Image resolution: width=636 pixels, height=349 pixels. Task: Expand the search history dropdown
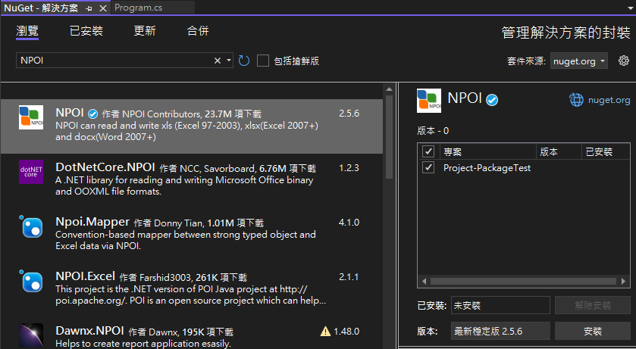[229, 61]
